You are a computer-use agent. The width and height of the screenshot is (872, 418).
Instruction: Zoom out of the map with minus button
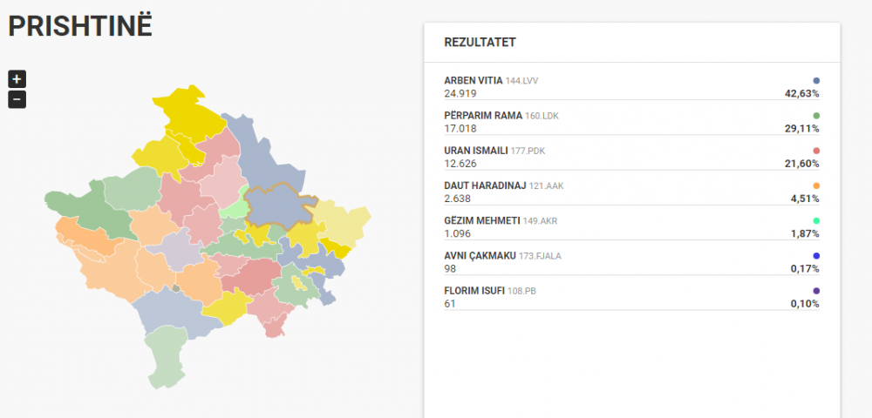click(x=17, y=99)
